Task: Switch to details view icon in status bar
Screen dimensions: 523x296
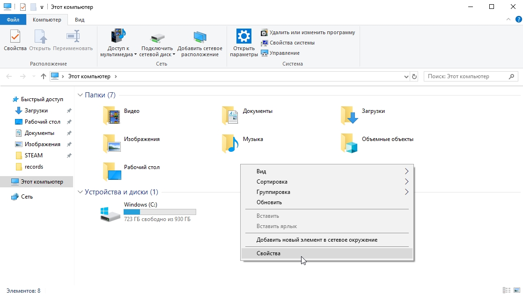Action: [506, 290]
